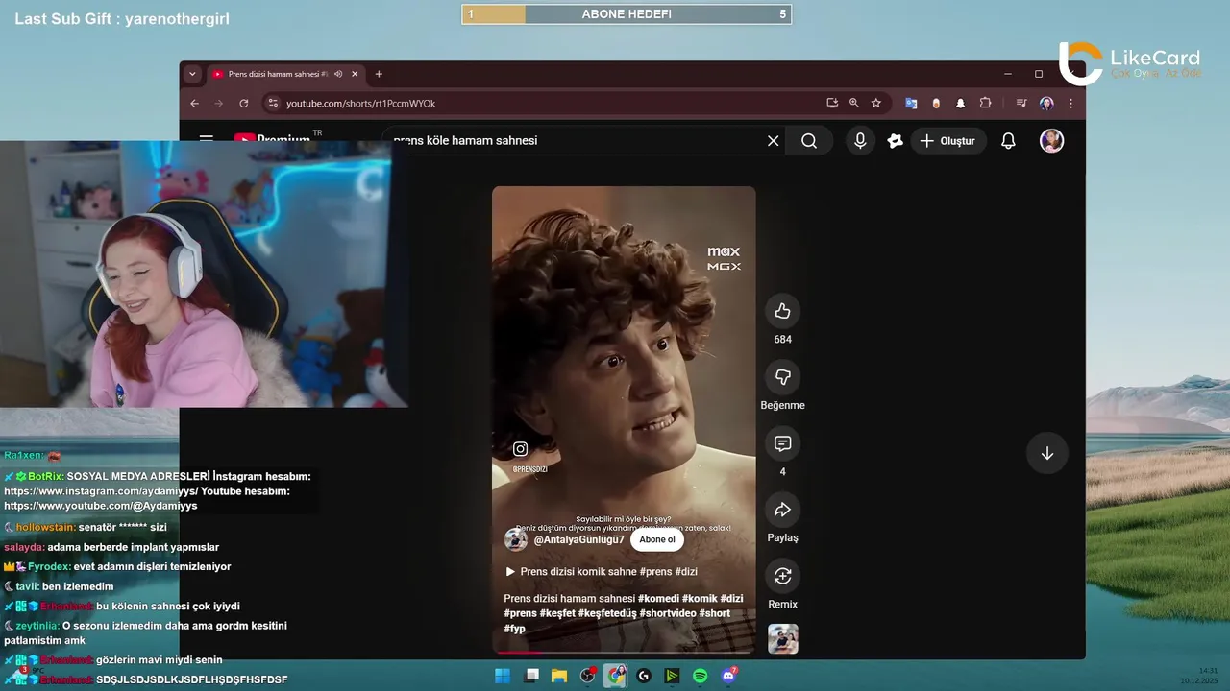Viewport: 1230px width, 691px height.
Task: Start voice search with microphone
Action: tap(860, 141)
